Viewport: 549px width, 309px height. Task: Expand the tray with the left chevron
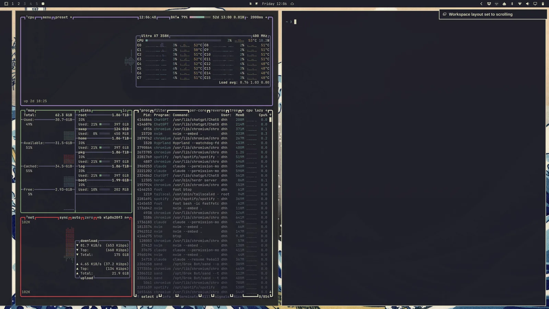click(x=481, y=4)
